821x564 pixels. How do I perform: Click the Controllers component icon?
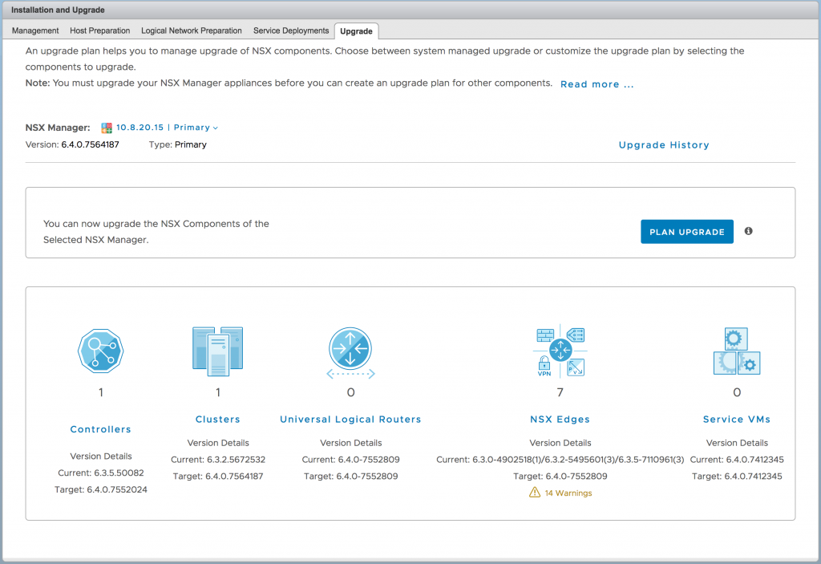coord(100,351)
